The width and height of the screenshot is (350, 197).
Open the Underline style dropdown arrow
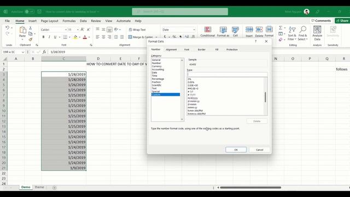[60, 37]
